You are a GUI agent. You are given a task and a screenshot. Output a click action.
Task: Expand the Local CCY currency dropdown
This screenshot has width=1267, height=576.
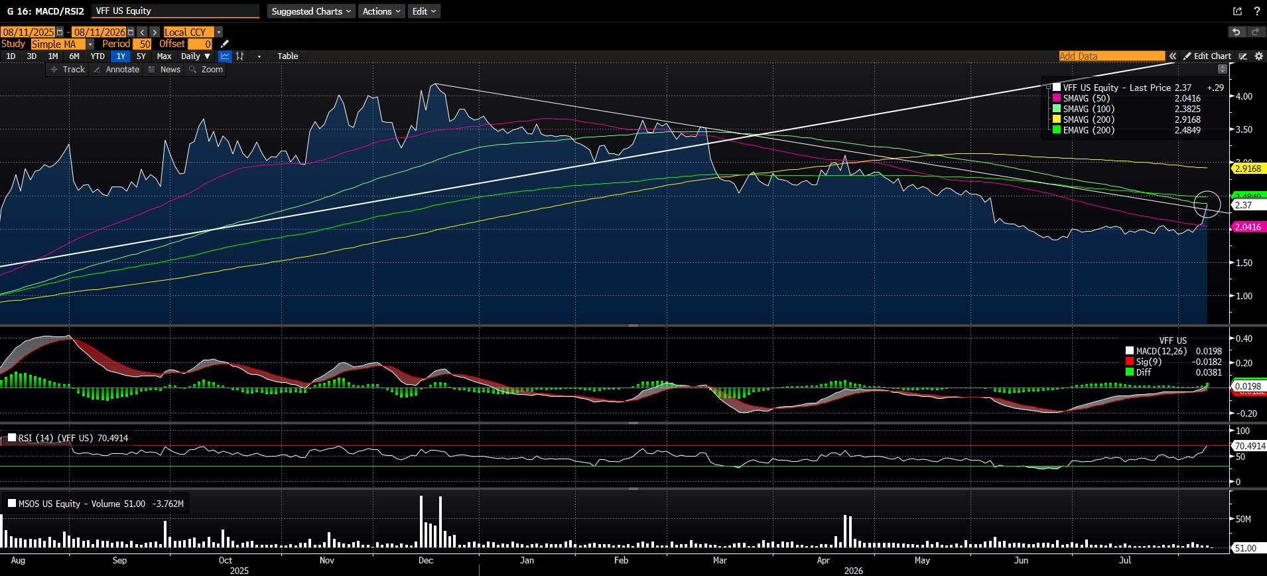(x=219, y=32)
